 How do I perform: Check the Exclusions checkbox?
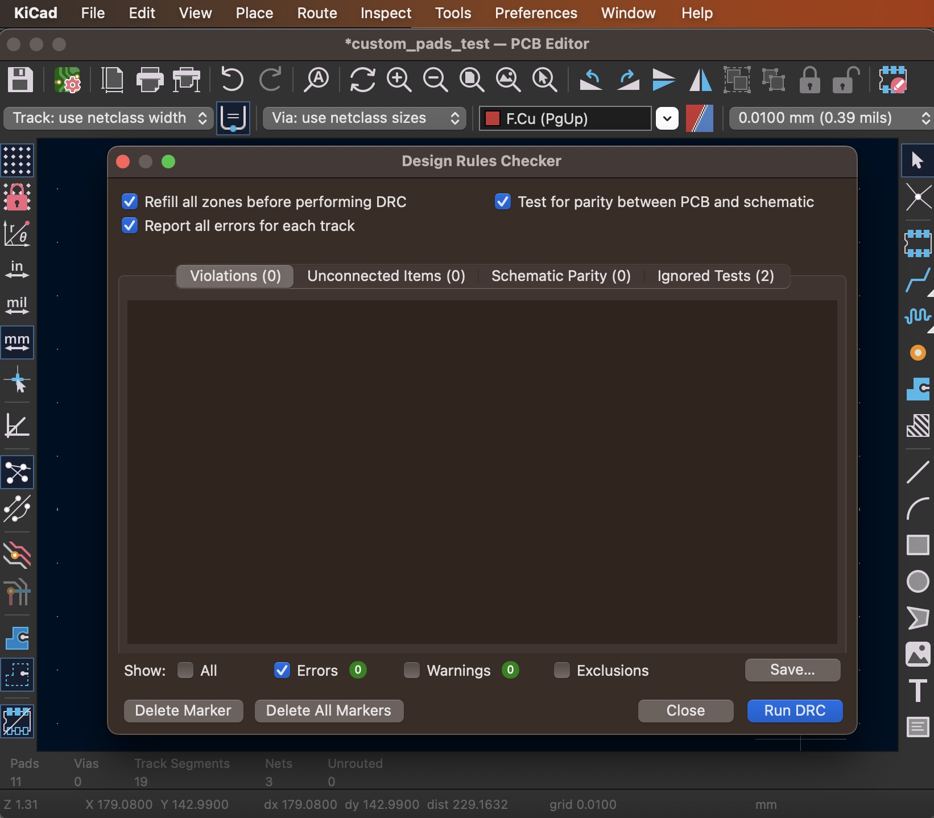coord(562,671)
